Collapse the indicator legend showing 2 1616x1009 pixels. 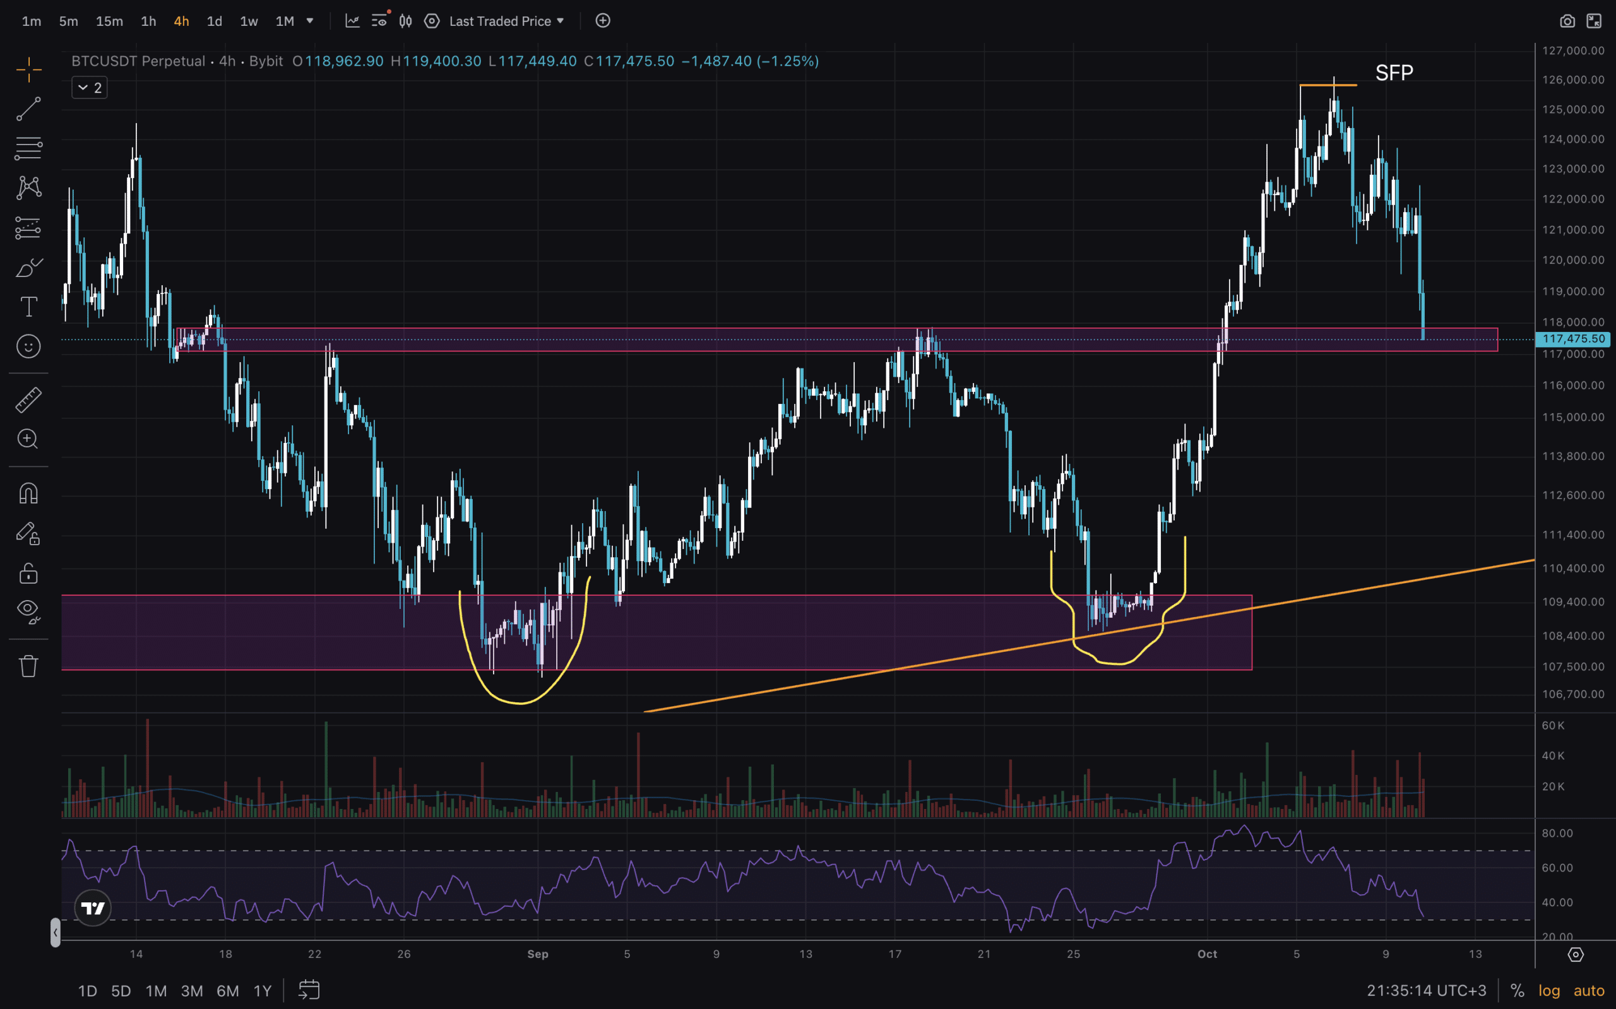(x=90, y=88)
